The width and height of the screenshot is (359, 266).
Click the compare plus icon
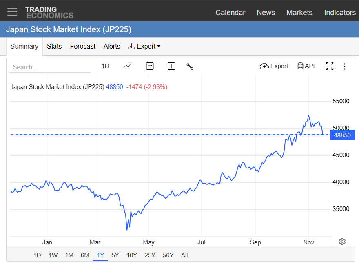tap(171, 66)
